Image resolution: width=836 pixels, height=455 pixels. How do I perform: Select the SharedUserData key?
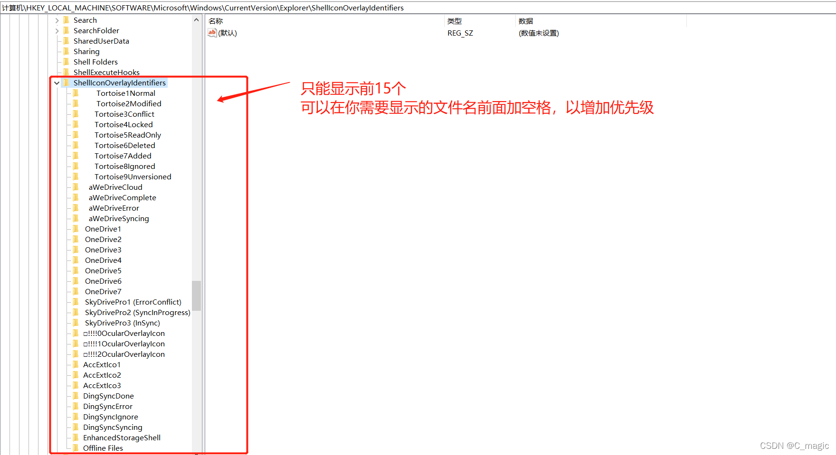coord(101,41)
